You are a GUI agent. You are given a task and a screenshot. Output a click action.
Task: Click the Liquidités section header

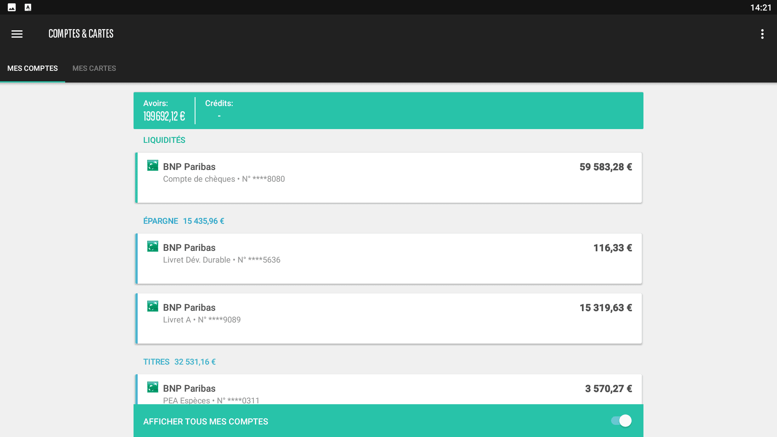tap(164, 140)
